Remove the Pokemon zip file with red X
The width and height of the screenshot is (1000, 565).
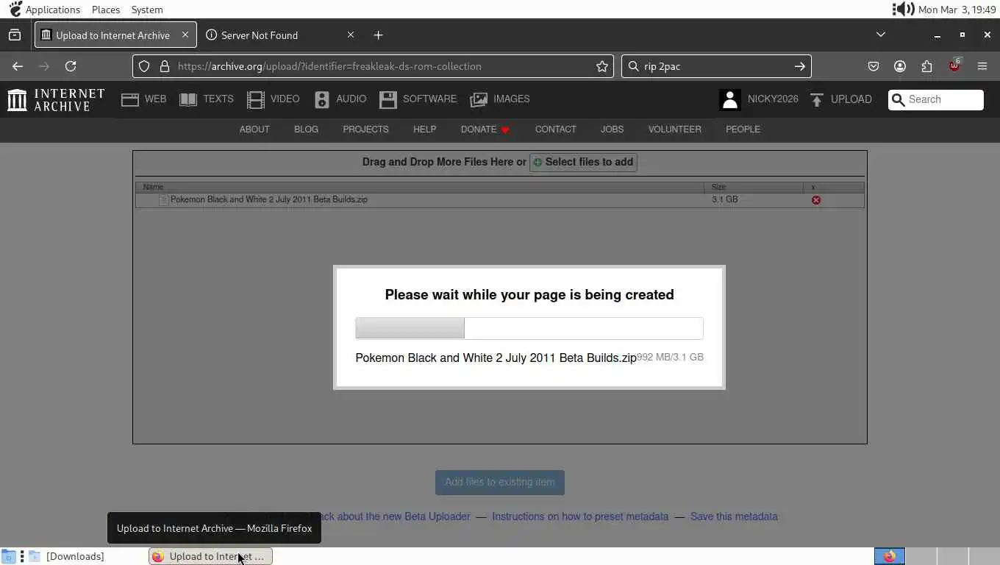pyautogui.click(x=816, y=200)
